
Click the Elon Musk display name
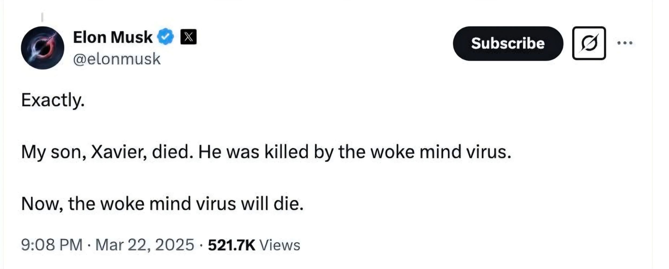tap(113, 37)
